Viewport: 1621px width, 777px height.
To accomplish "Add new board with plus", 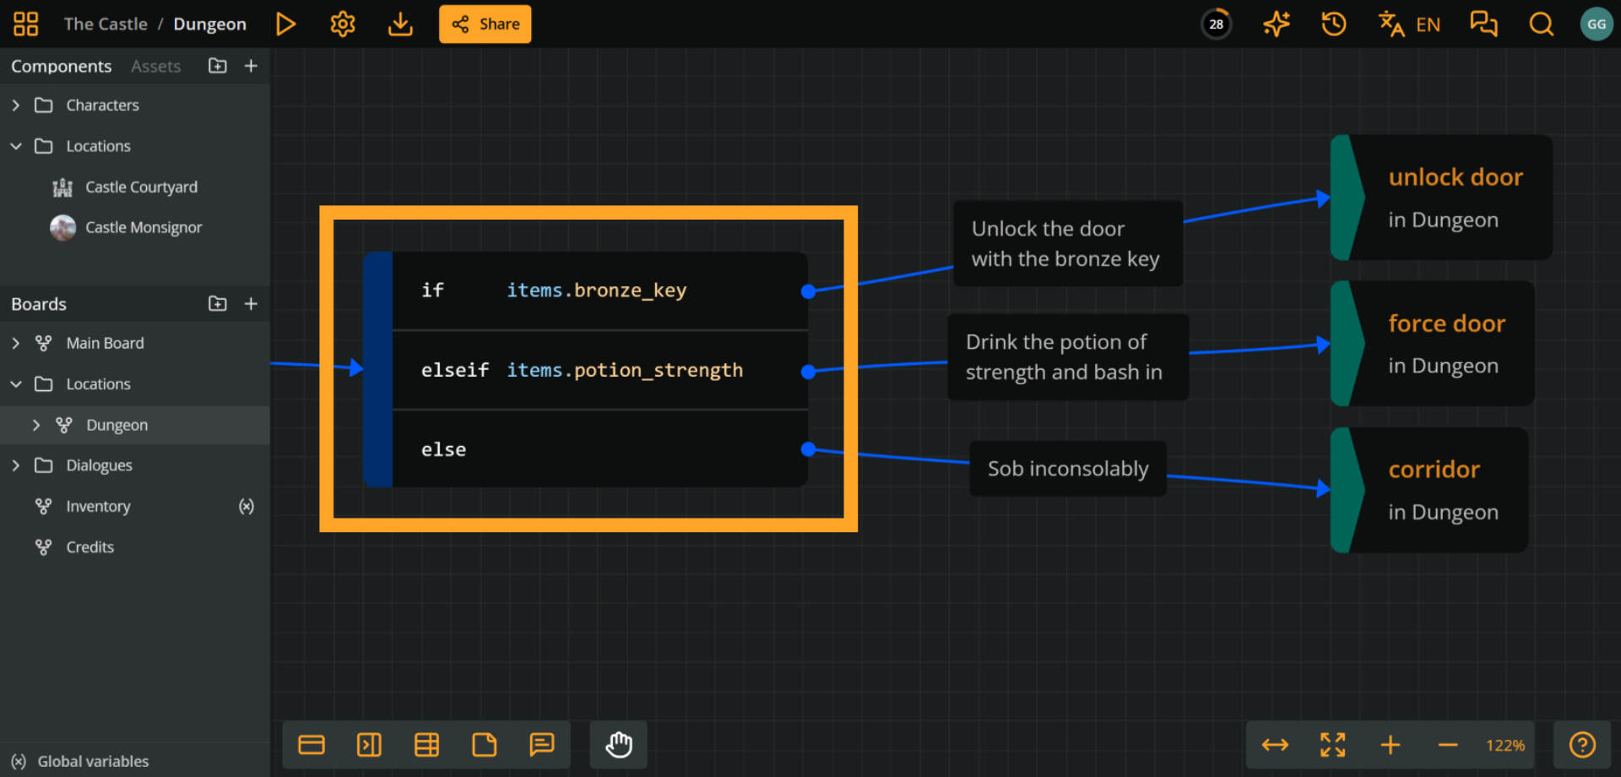I will point(251,303).
